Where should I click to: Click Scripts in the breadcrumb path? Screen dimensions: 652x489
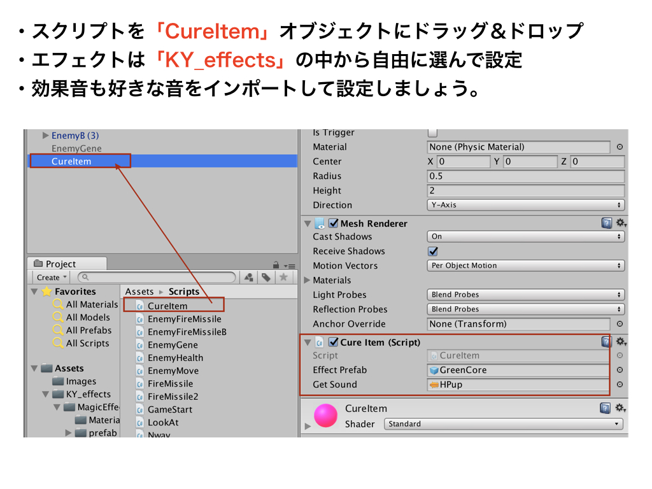point(184,292)
